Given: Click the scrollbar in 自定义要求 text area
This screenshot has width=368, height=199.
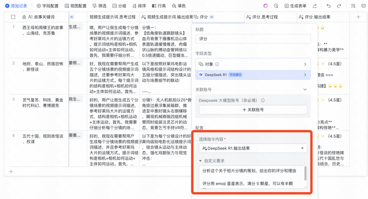Looking at the screenshot, I should tap(305, 173).
